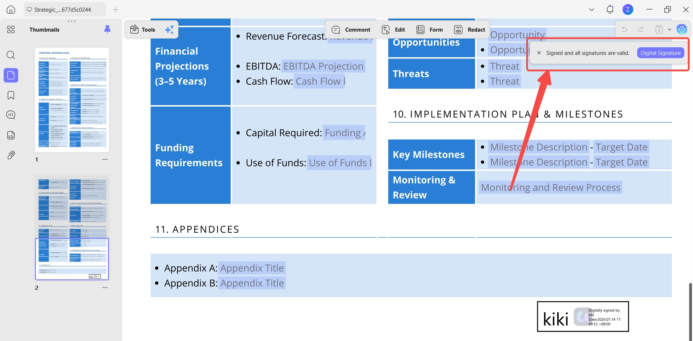The image size is (693, 341).
Task: Go to home screen icon
Action: pos(11,9)
